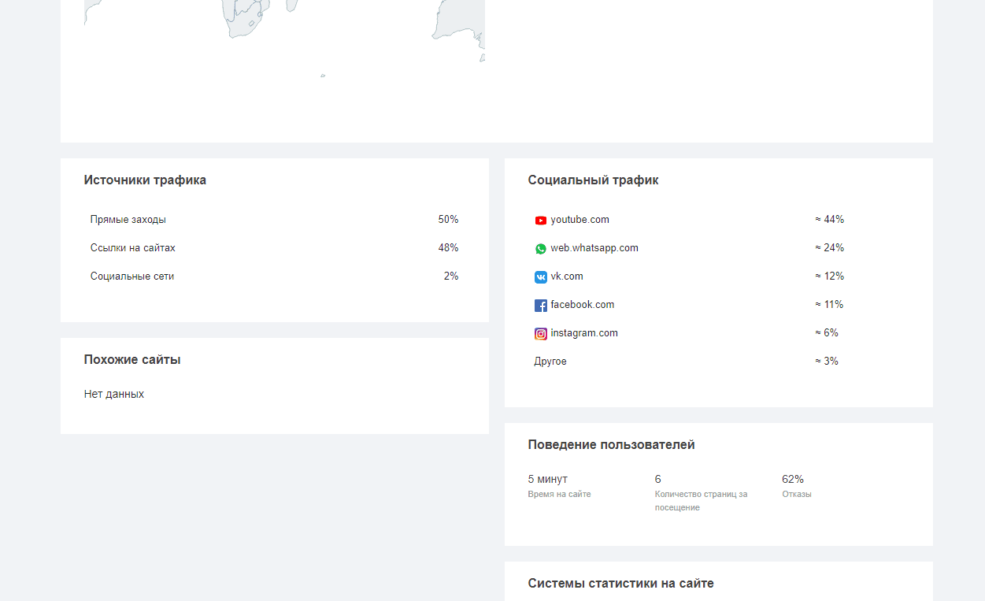The width and height of the screenshot is (985, 601).
Task: Click the 'Ссылки на сайтах' traffic source row
Action: click(133, 248)
